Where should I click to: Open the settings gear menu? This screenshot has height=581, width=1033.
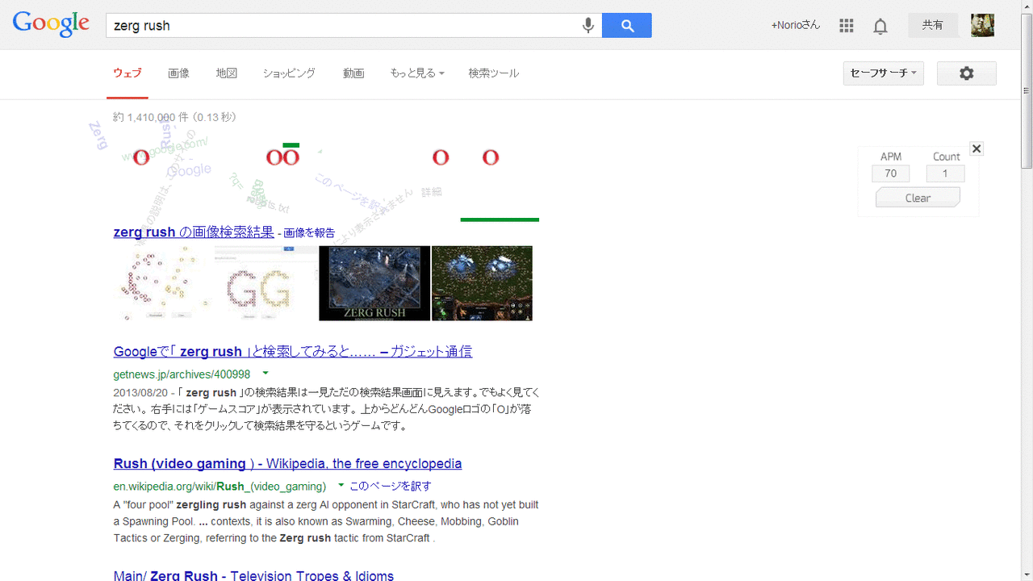[967, 73]
